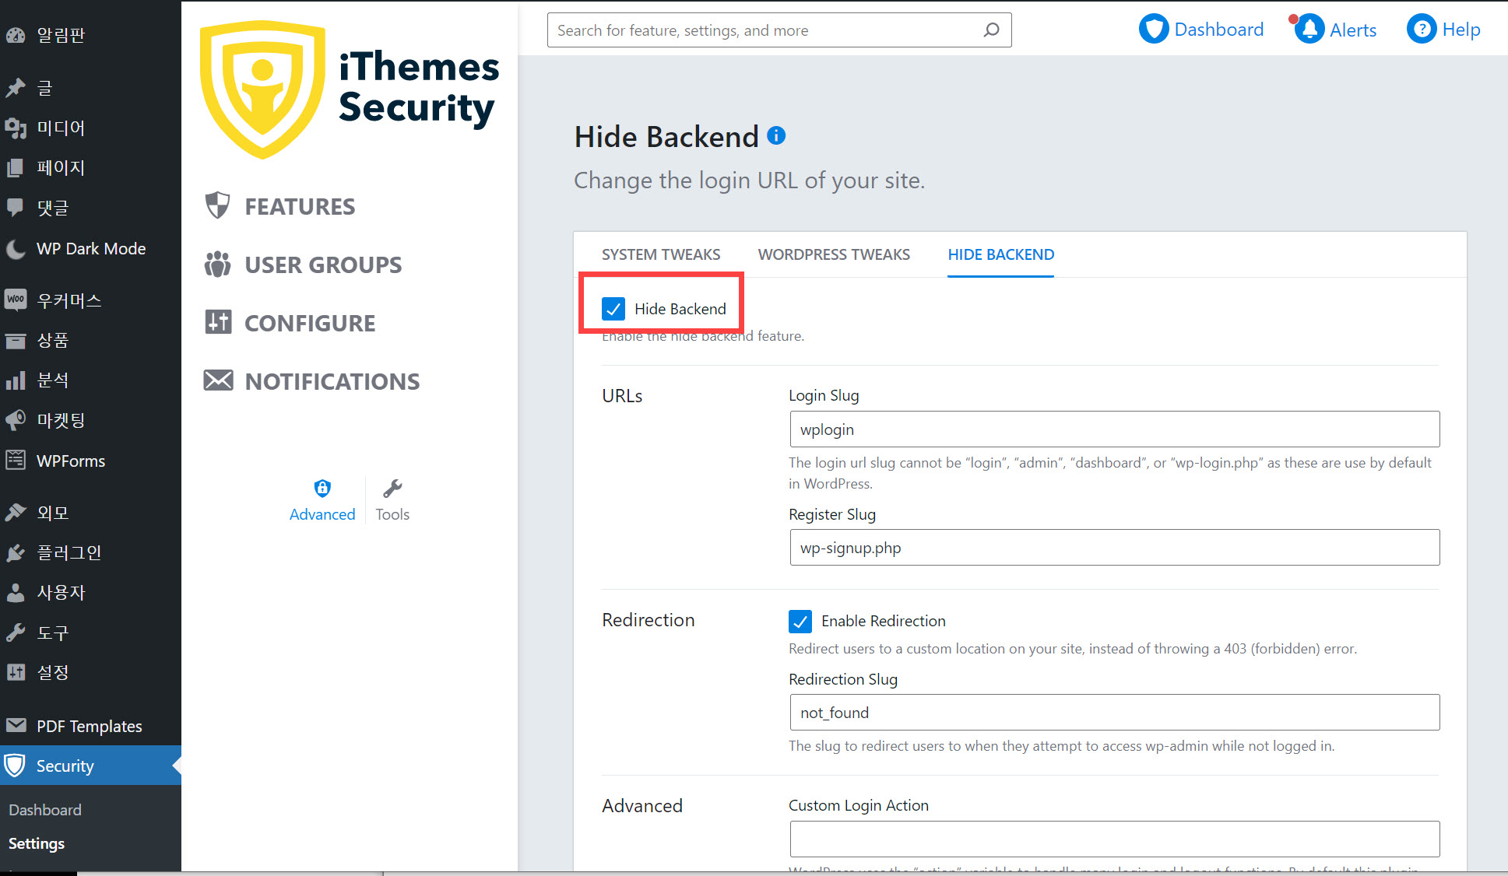
Task: Open Tools wrench icon
Action: click(392, 489)
